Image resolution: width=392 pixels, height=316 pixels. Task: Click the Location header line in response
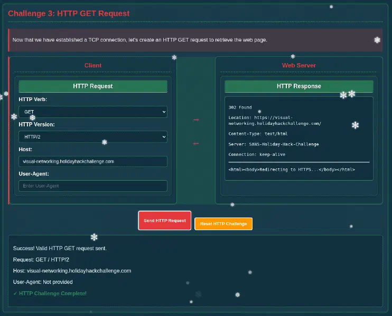click(x=275, y=121)
